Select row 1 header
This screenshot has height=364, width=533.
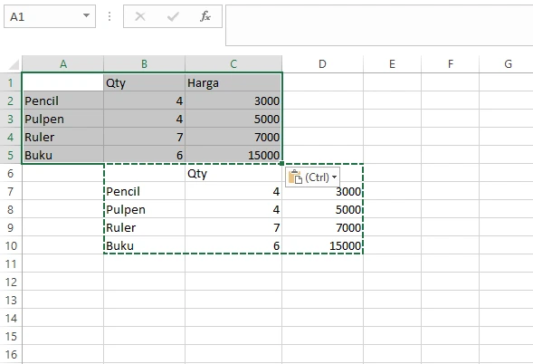coord(11,82)
